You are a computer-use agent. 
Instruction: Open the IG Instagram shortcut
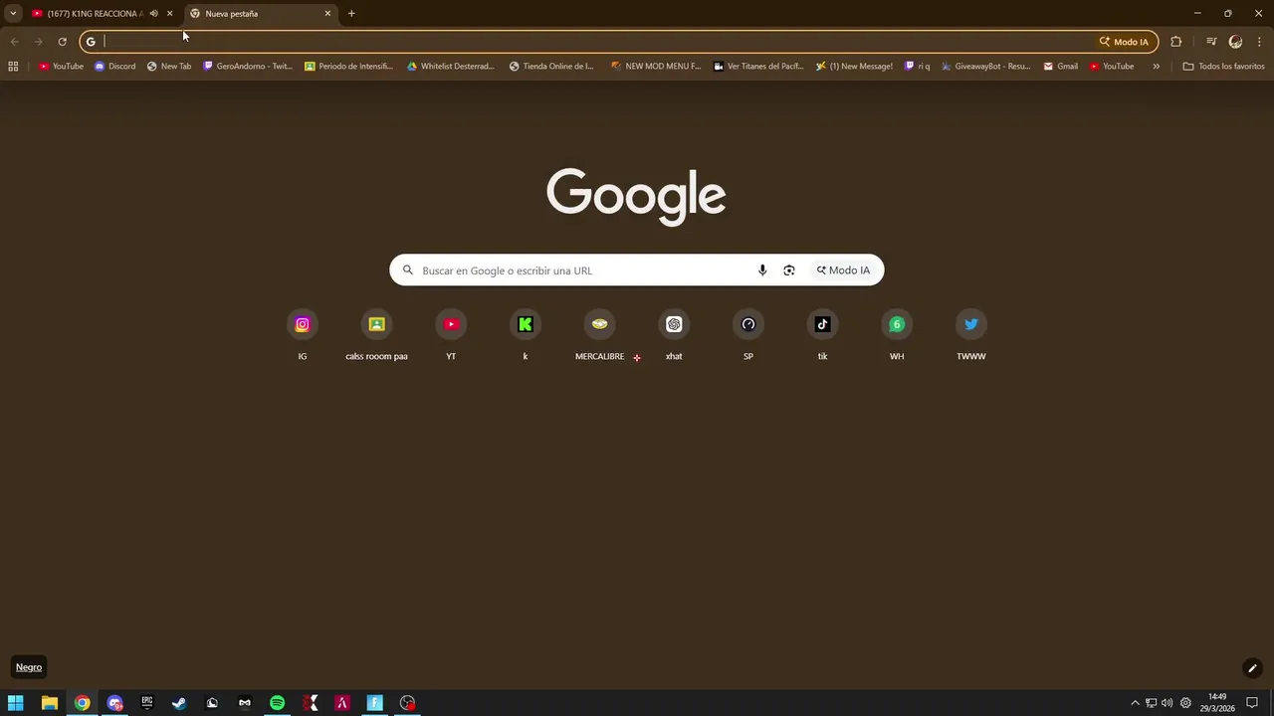tap(303, 334)
